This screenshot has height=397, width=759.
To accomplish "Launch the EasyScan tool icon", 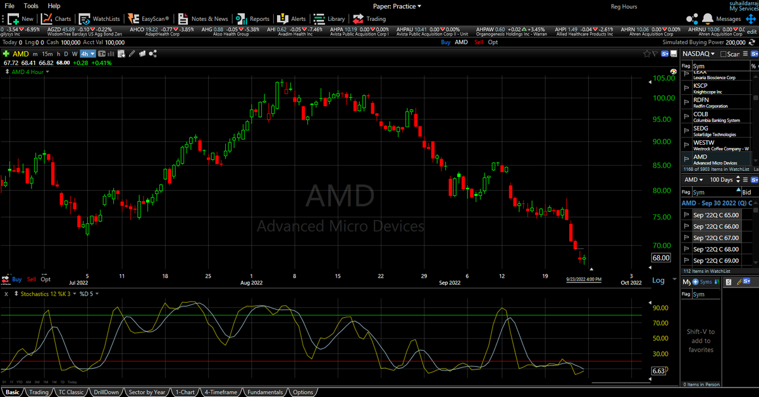I will (x=132, y=19).
